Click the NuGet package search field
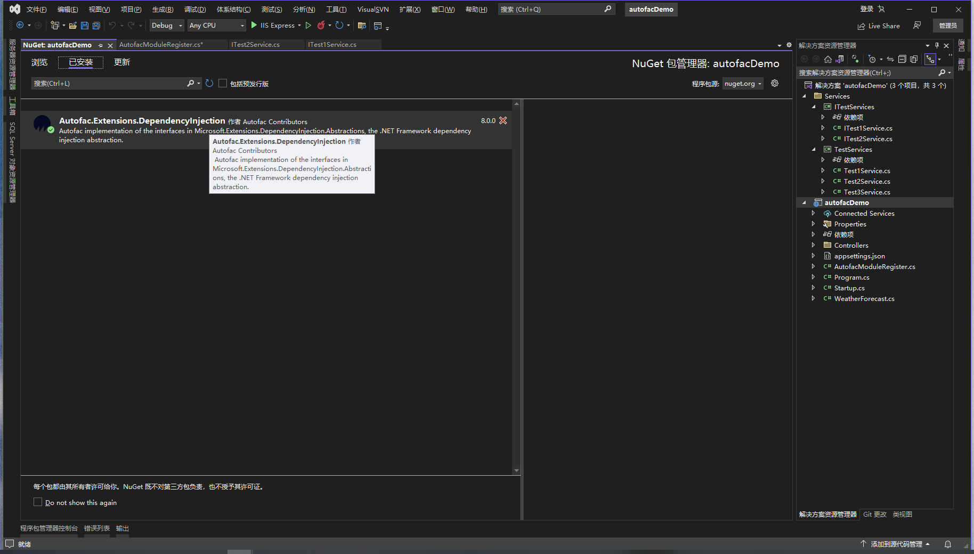974x554 pixels. [x=109, y=83]
